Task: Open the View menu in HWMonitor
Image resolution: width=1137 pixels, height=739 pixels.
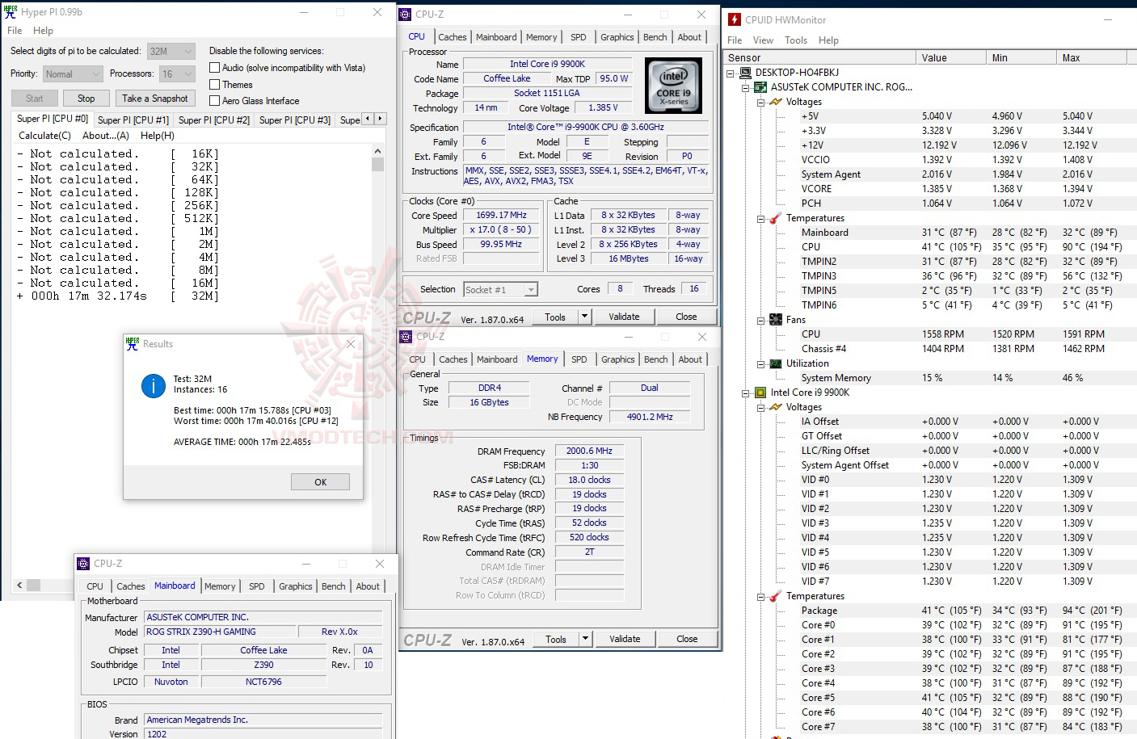Action: (x=762, y=40)
